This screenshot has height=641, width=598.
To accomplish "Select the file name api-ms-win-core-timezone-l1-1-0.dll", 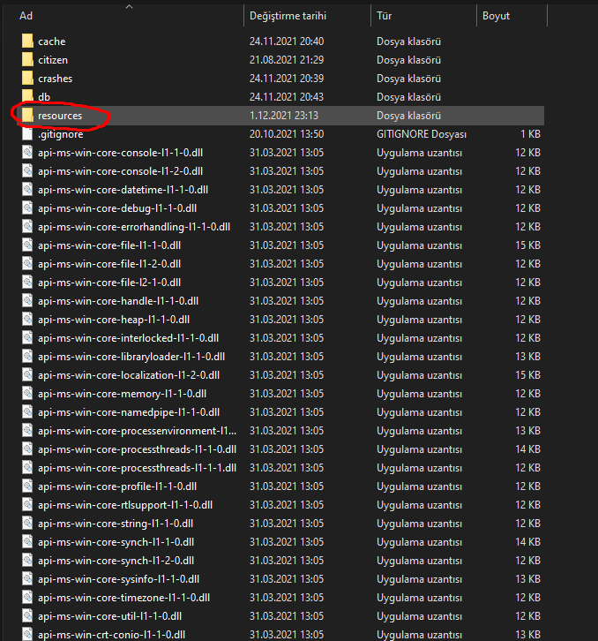I will tap(123, 597).
